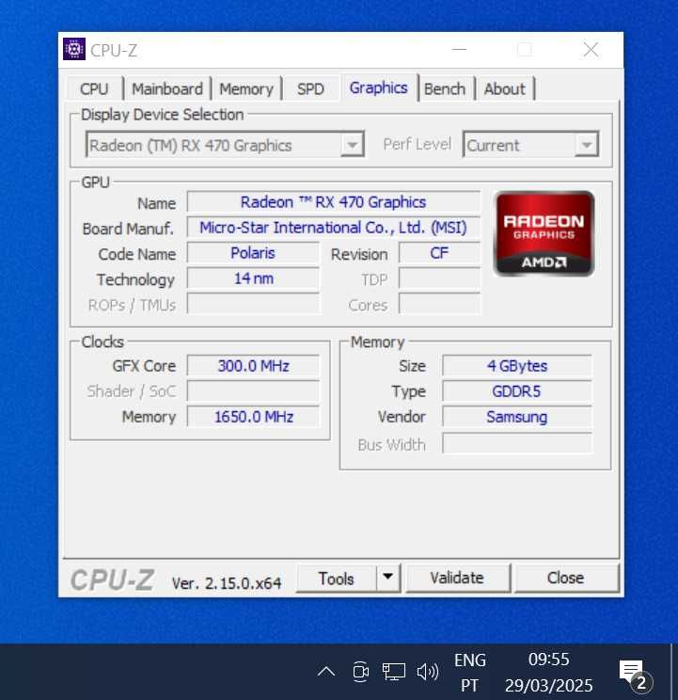Open the Memory tab
The height and width of the screenshot is (700, 678).
(x=246, y=88)
